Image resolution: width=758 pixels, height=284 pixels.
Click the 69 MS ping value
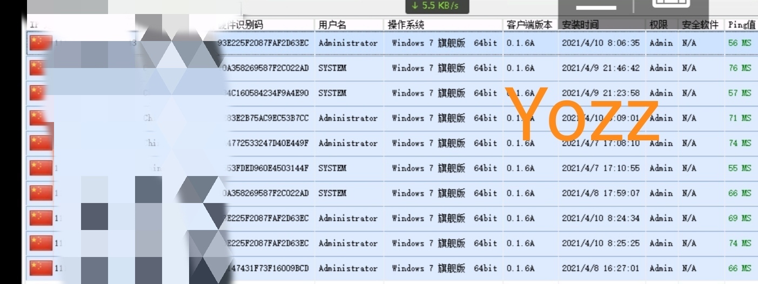[x=740, y=218]
